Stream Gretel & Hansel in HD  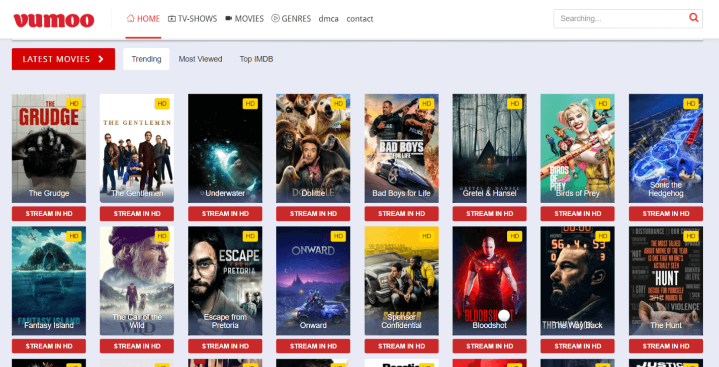(490, 214)
